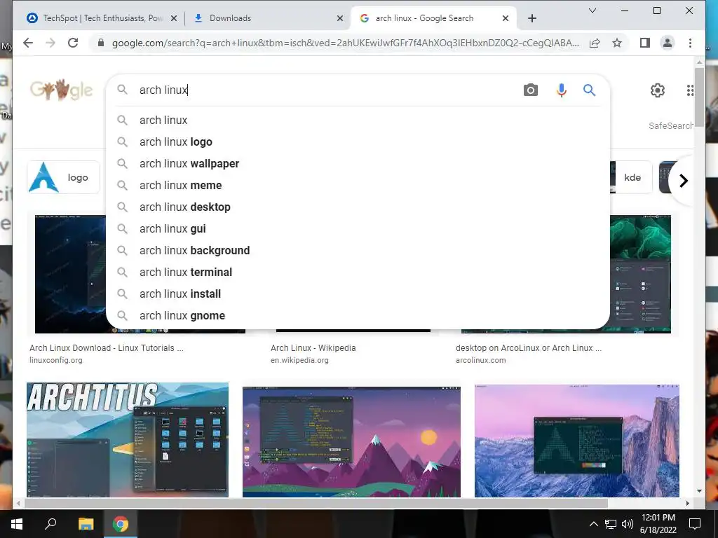Viewport: 718px width, 538px height.
Task: Choose the 'arch linux terminal' suggestion
Action: tap(358, 273)
